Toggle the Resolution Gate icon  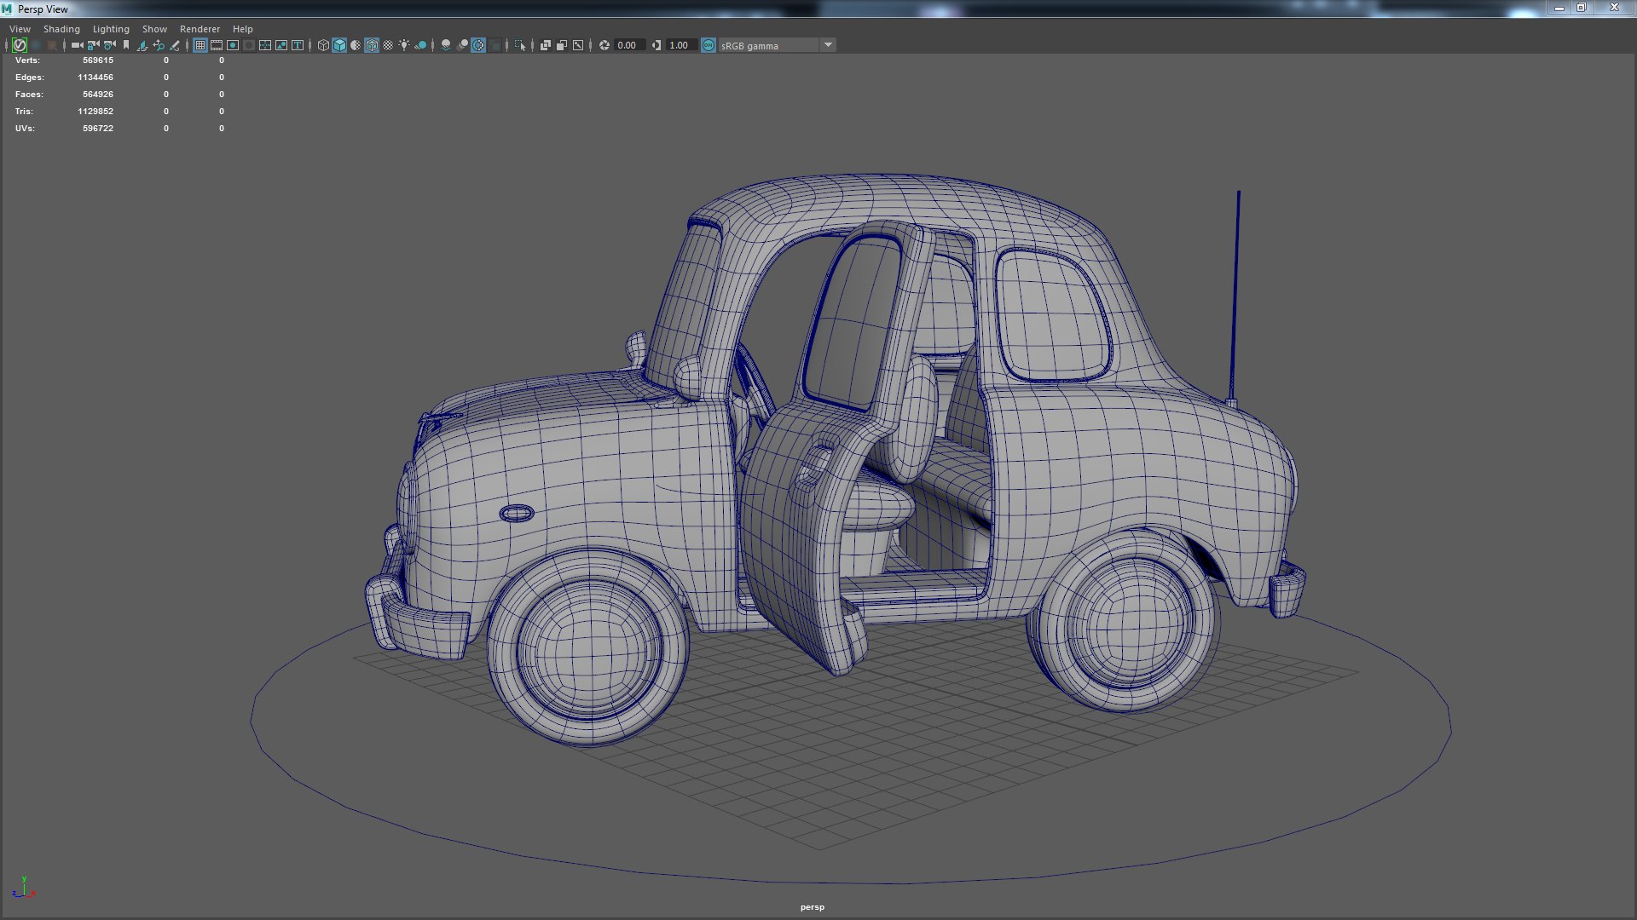tap(232, 45)
